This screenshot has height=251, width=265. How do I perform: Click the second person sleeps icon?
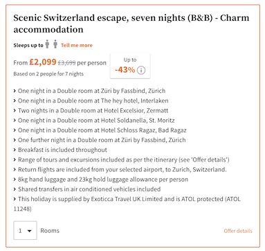(x=55, y=44)
